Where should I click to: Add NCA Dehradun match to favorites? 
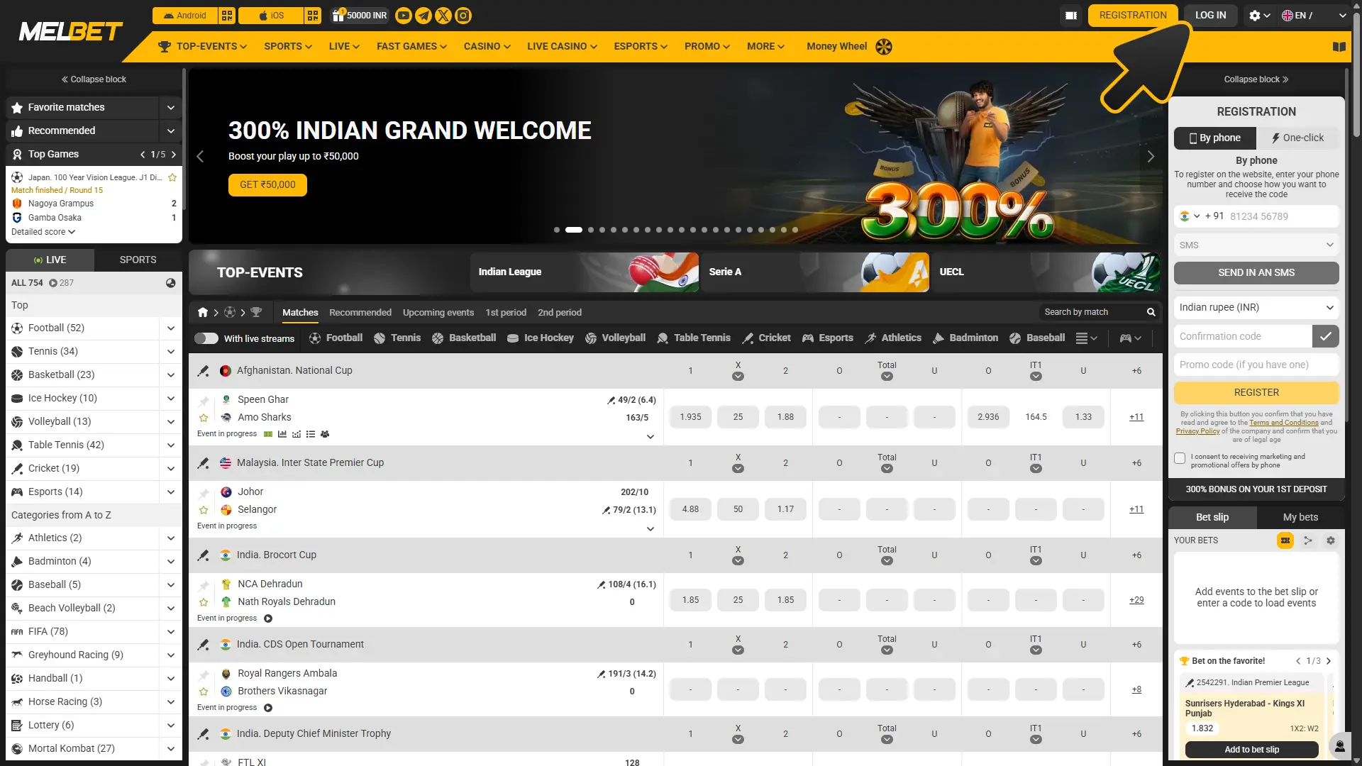pyautogui.click(x=204, y=602)
